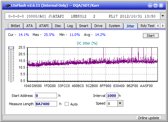Click the LtnFlash chip icon in title bar

pos(8,6)
